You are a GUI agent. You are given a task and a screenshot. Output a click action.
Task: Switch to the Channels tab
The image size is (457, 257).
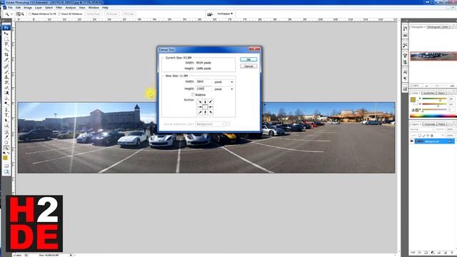pyautogui.click(x=430, y=124)
